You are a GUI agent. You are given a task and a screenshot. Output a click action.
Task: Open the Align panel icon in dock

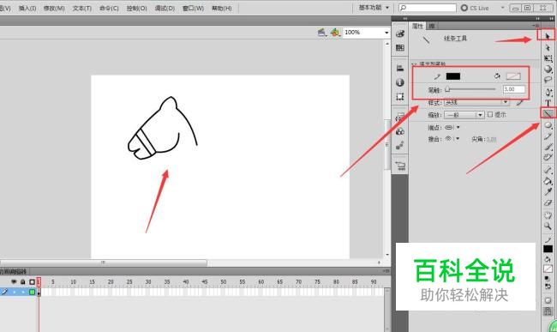400,69
